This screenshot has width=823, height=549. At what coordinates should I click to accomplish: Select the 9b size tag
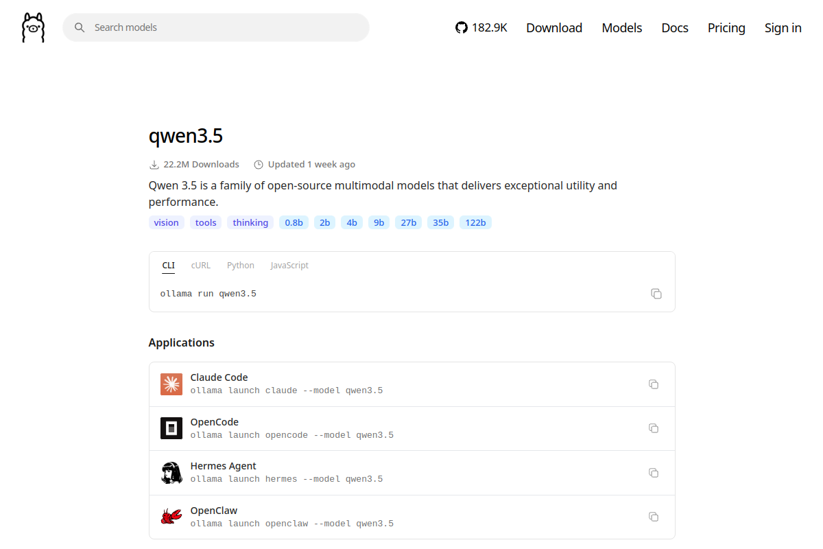pyautogui.click(x=379, y=222)
